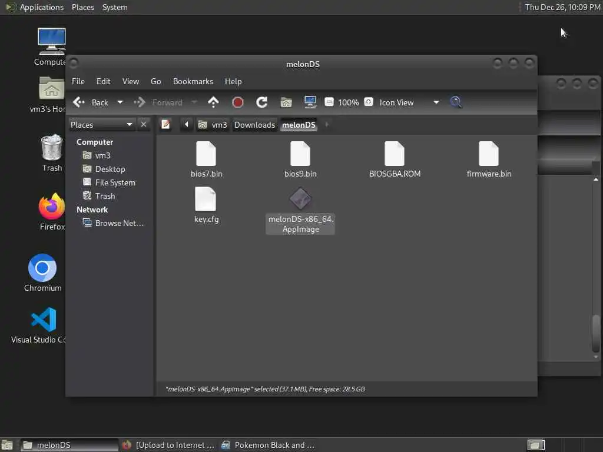Click the path bar left scroll arrow
This screenshot has height=452, width=603.
(187, 125)
